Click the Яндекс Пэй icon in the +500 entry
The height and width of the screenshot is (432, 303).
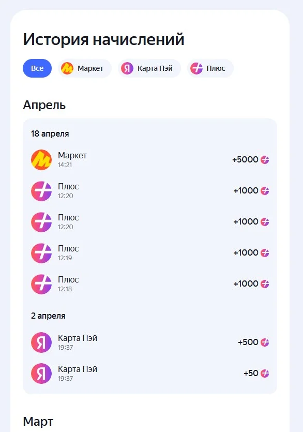coord(41,342)
